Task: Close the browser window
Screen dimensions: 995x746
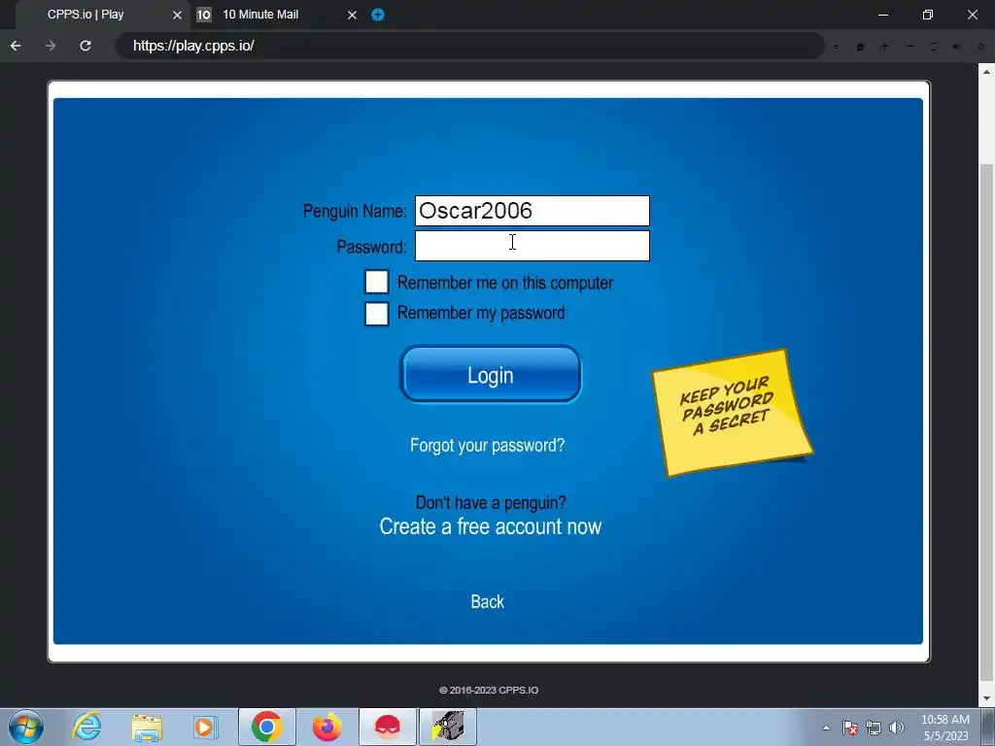Action: tap(972, 15)
